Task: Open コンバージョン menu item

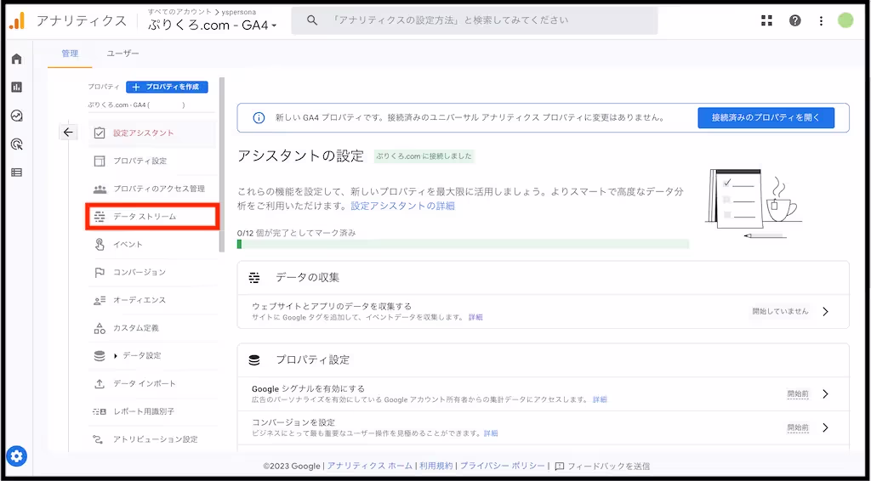Action: coord(152,272)
